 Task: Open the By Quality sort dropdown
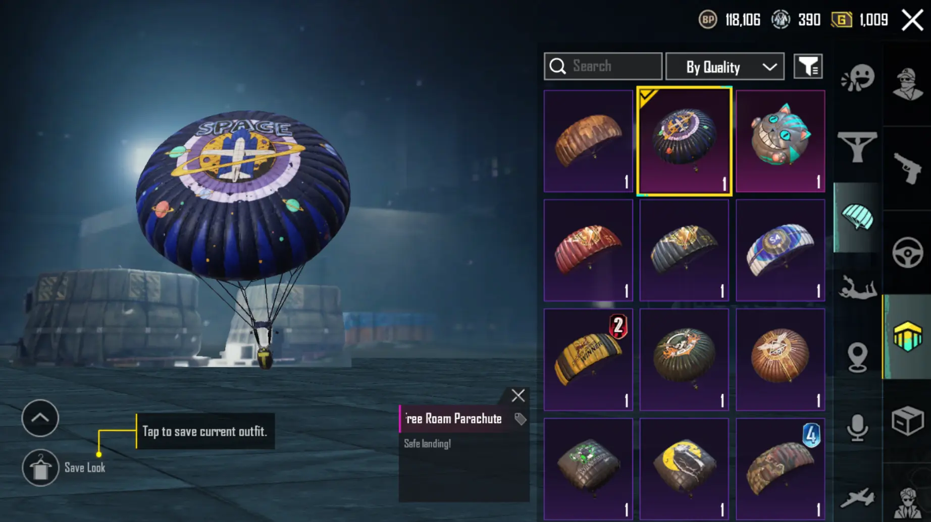pyautogui.click(x=725, y=67)
